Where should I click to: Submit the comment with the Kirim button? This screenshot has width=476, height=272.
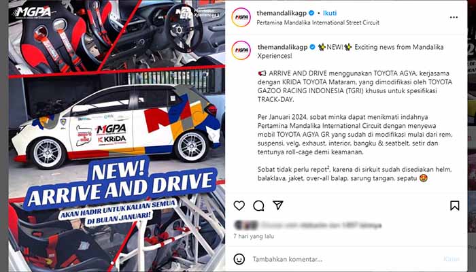pos(452,259)
